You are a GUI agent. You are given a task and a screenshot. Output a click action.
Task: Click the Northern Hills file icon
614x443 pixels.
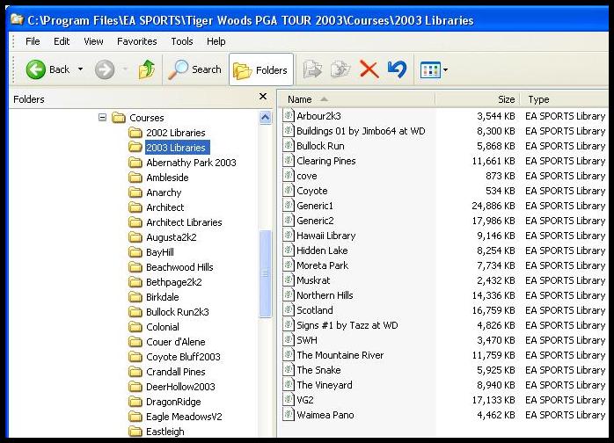point(289,295)
